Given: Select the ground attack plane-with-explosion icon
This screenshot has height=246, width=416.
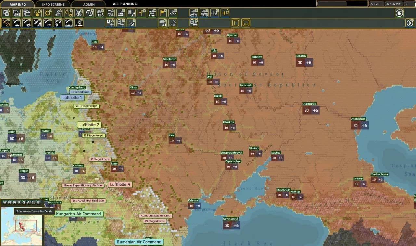Looking at the screenshot, I should [27, 23].
